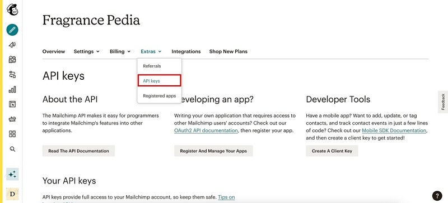Open the Tips on link

click(x=226, y=197)
